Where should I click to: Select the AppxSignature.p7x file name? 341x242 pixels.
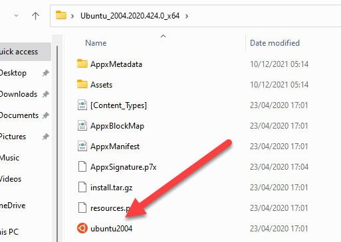[124, 167]
